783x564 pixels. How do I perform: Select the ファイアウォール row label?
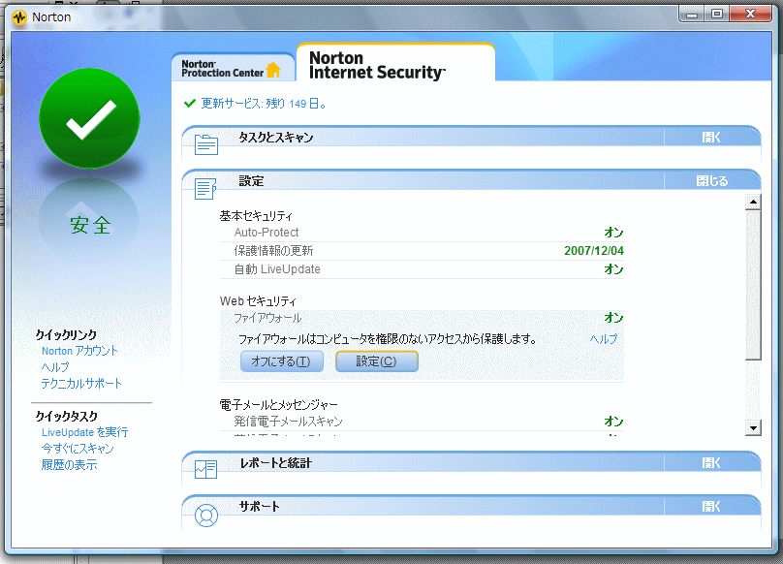point(267,318)
